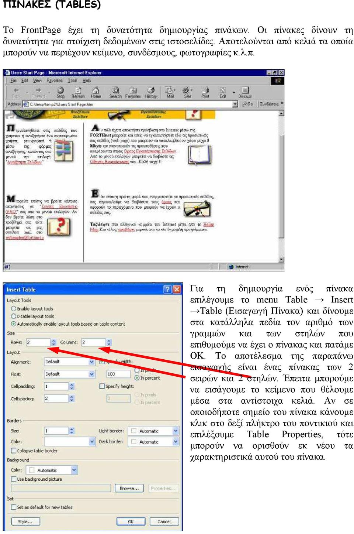Click the Cell spacing input field

click(56, 398)
